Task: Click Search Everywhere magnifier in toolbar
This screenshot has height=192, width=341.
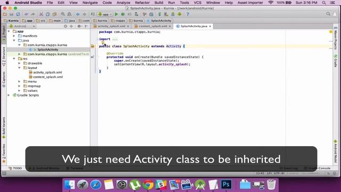Action: [328, 14]
